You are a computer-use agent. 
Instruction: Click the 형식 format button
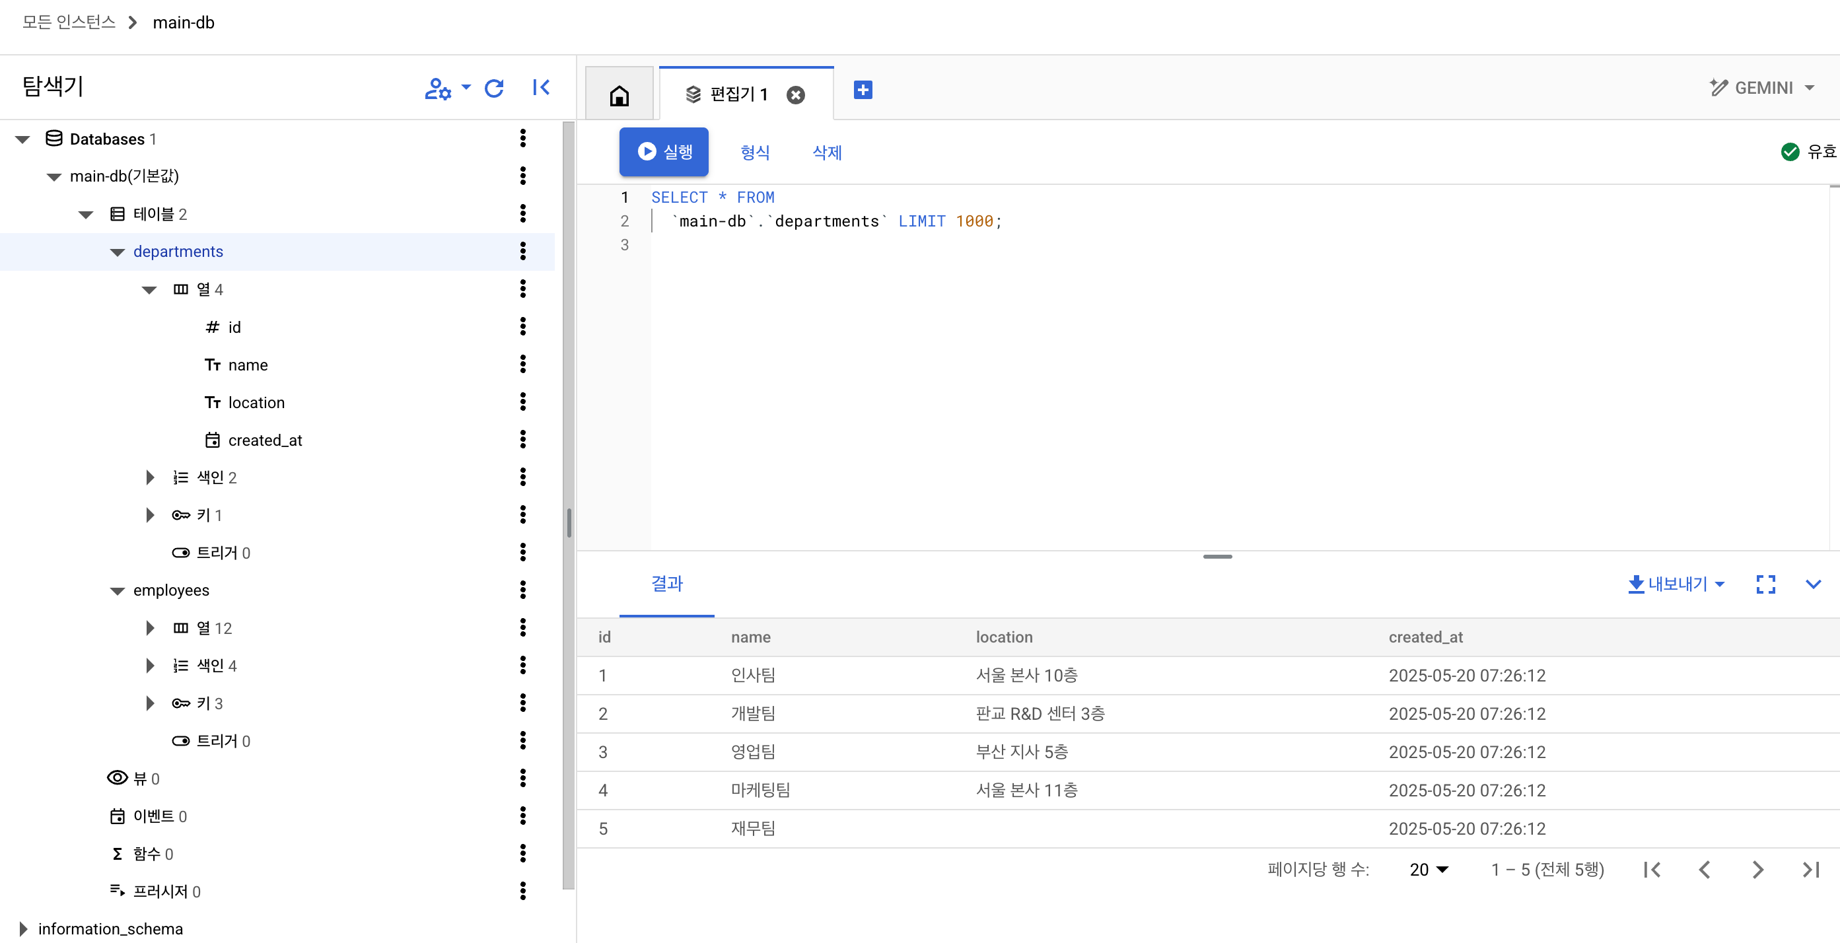pyautogui.click(x=754, y=152)
